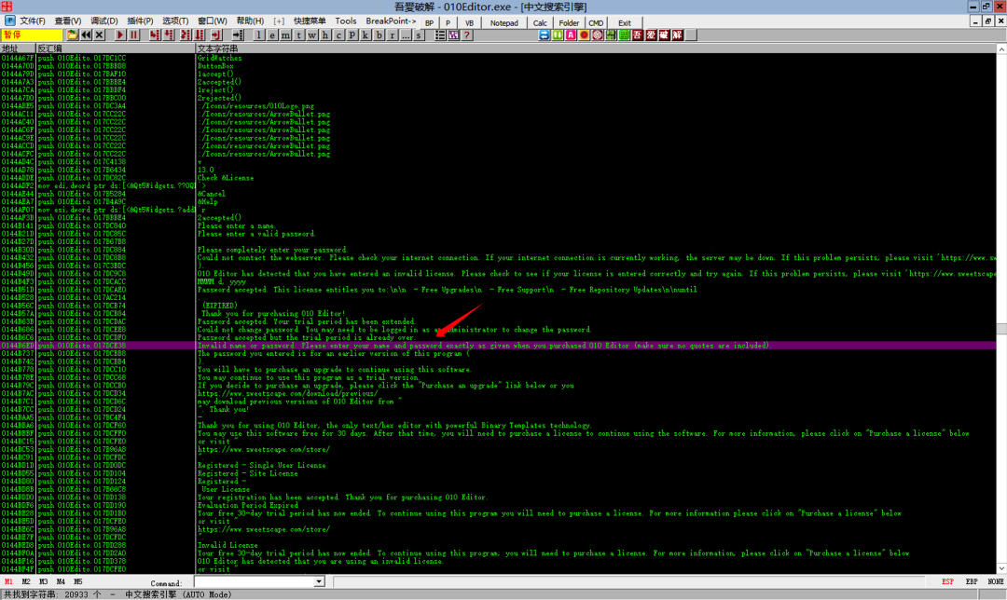Open the Command dropdown arrow
Viewport: 1007px width, 600px height.
point(319,582)
